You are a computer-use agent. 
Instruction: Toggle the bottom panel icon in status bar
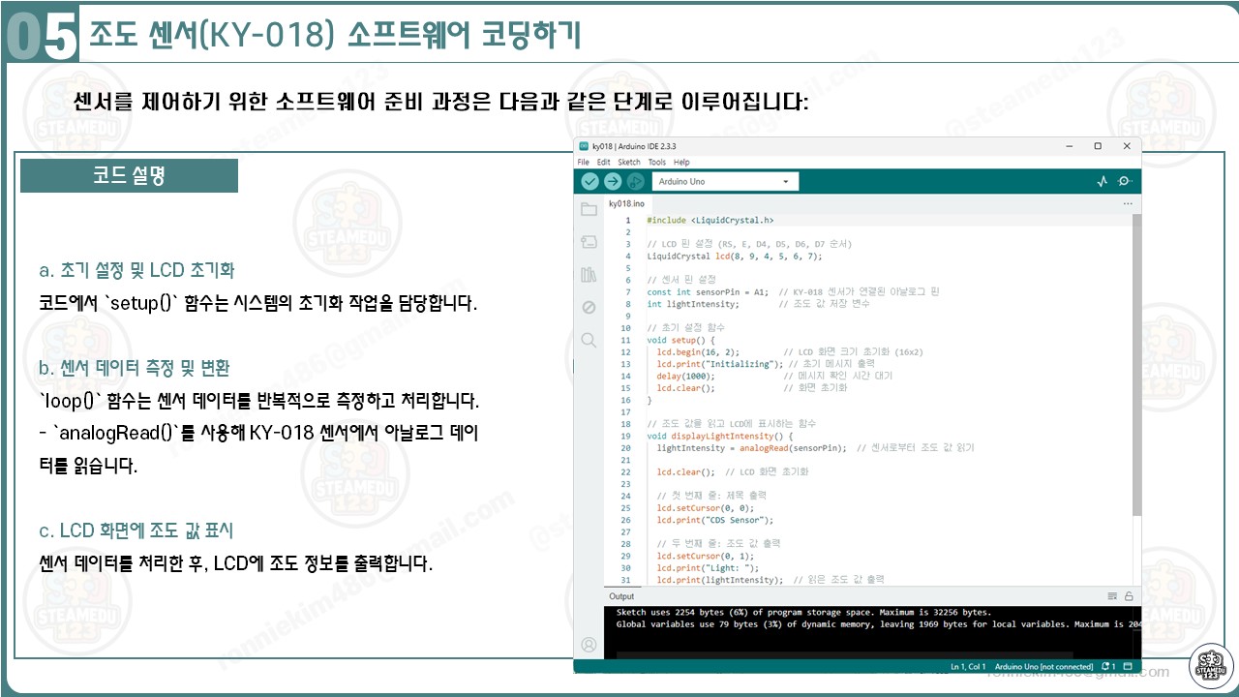[x=1128, y=666]
